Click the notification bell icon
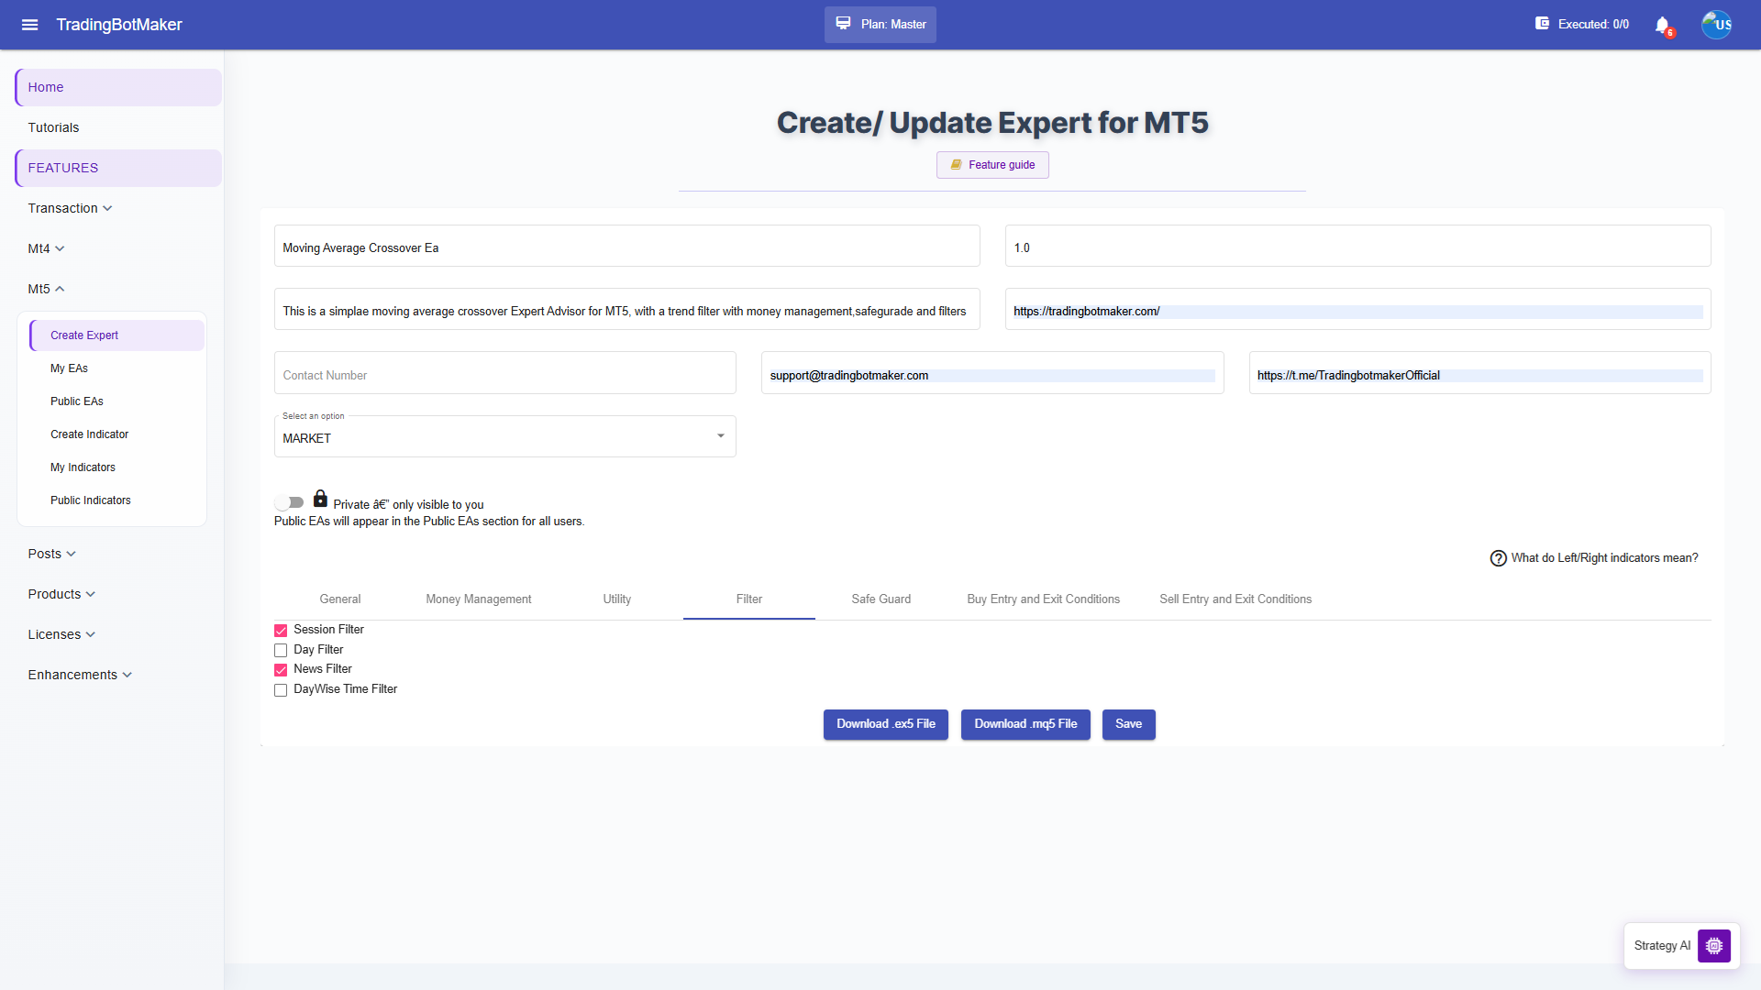 tap(1662, 25)
